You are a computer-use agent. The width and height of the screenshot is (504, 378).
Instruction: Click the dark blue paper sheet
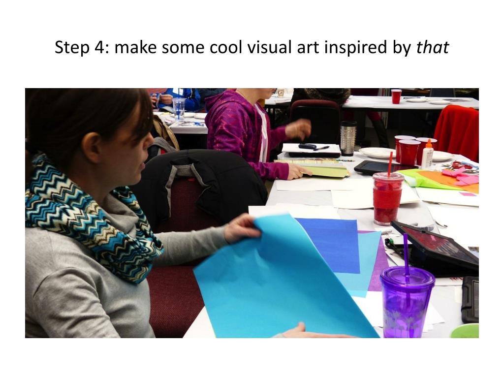pos(328,245)
